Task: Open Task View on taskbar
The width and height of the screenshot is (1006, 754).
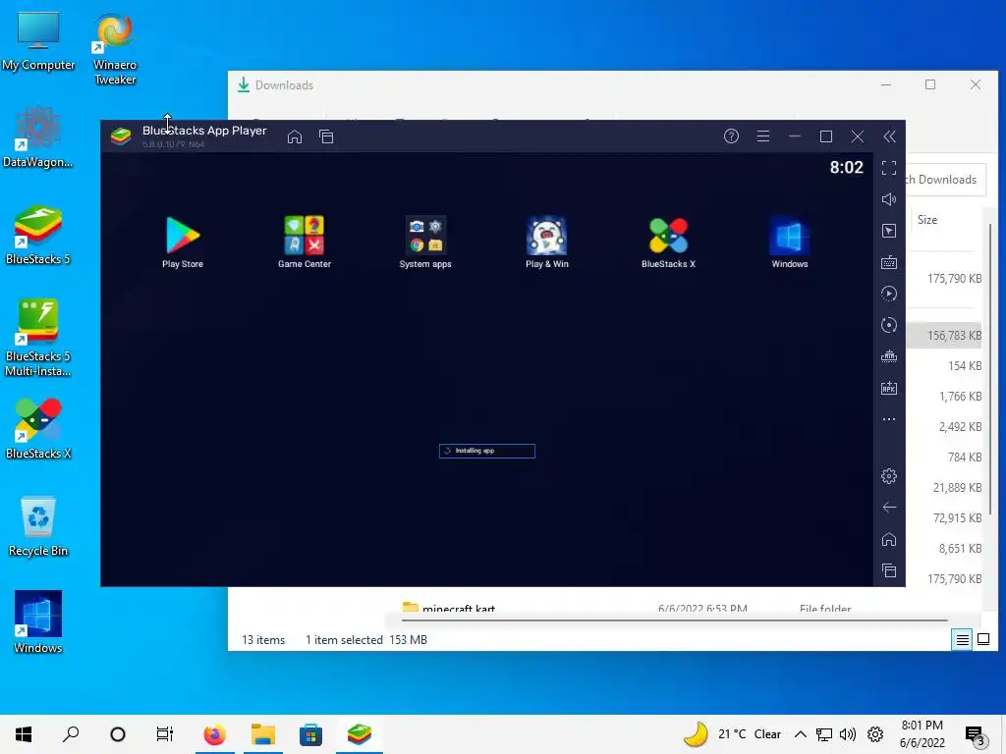Action: [165, 734]
